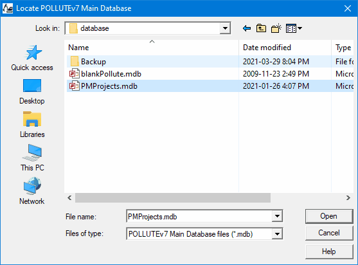The height and width of the screenshot is (265, 358).
Task: Select date 2009-11-23 2:49 PM cell
Action: (276, 73)
